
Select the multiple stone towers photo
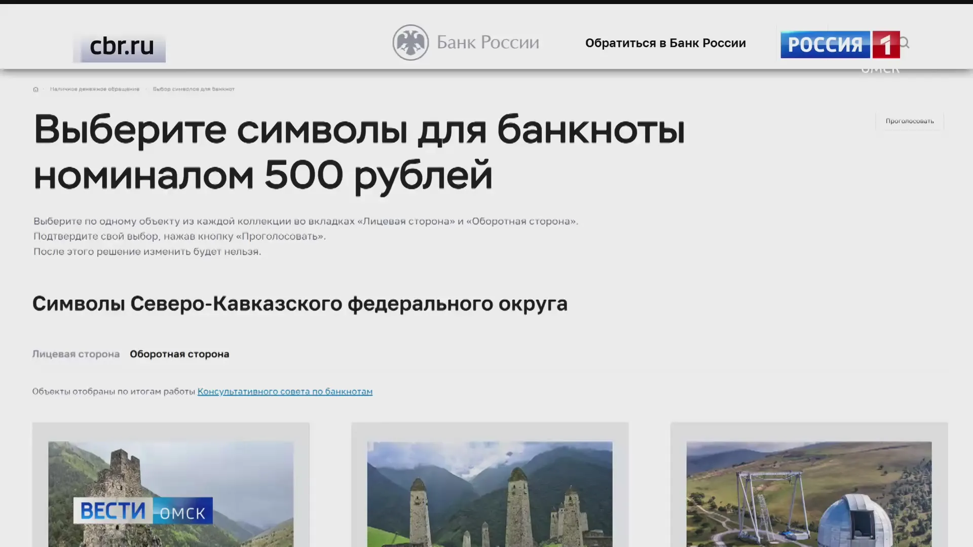(x=490, y=494)
